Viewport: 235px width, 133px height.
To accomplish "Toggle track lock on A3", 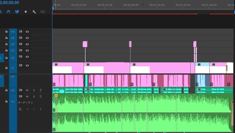I will pyautogui.click(x=7, y=101).
